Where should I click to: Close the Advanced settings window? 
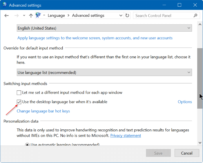(195, 5)
